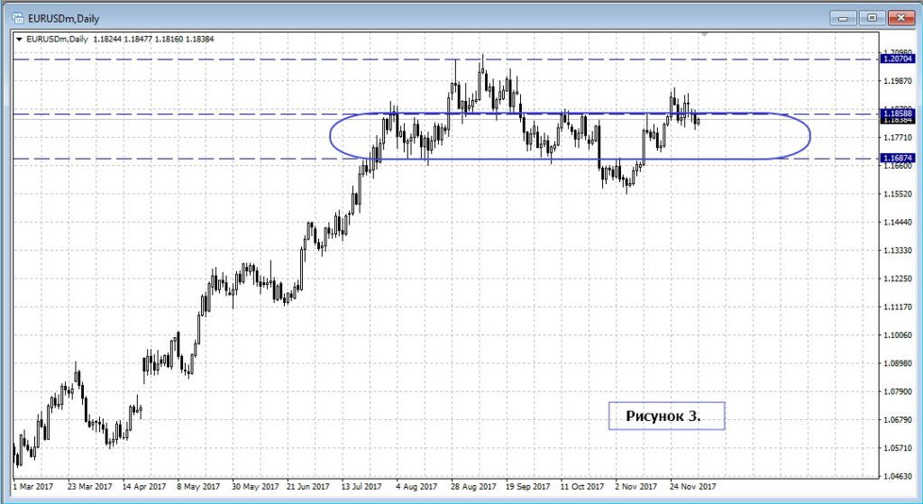Click the 1.04630 value on price scale
Image resolution: width=923 pixels, height=504 pixels.
tap(897, 477)
